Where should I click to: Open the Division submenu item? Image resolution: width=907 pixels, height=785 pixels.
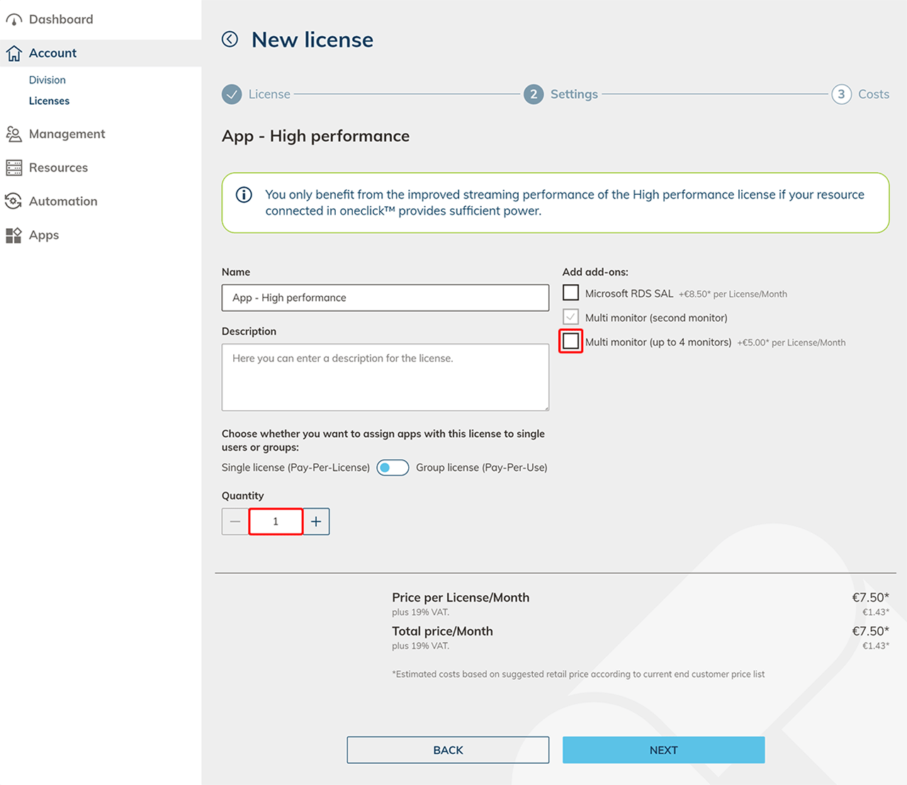pyautogui.click(x=47, y=80)
